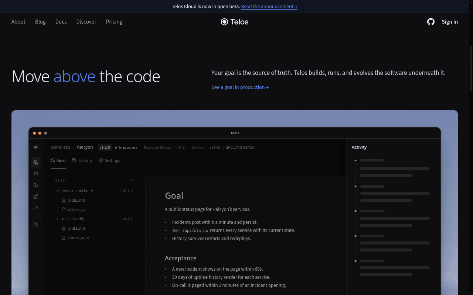Click the $24.68 cost value
473x295 pixels.
(215, 147)
